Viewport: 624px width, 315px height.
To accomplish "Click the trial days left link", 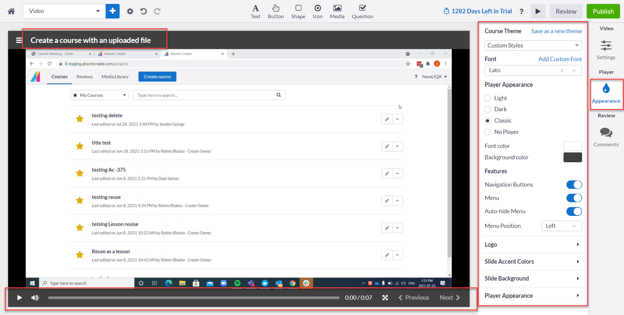I will [x=478, y=11].
